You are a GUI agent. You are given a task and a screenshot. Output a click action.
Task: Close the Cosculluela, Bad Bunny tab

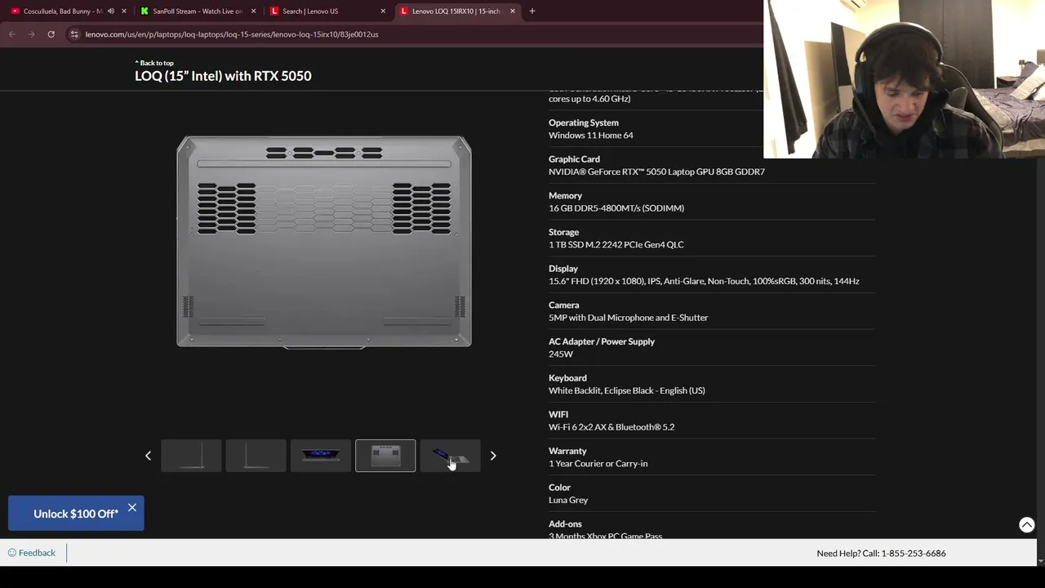point(124,11)
